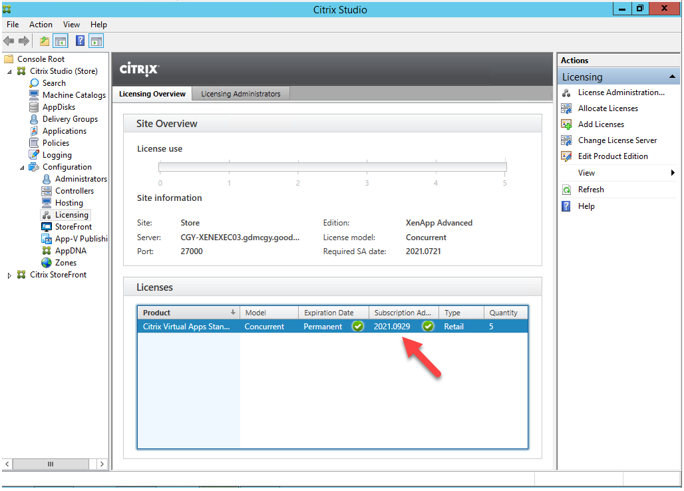Switch to Licensing Overview tab
Viewport: 684px width, 491px height.
point(152,94)
